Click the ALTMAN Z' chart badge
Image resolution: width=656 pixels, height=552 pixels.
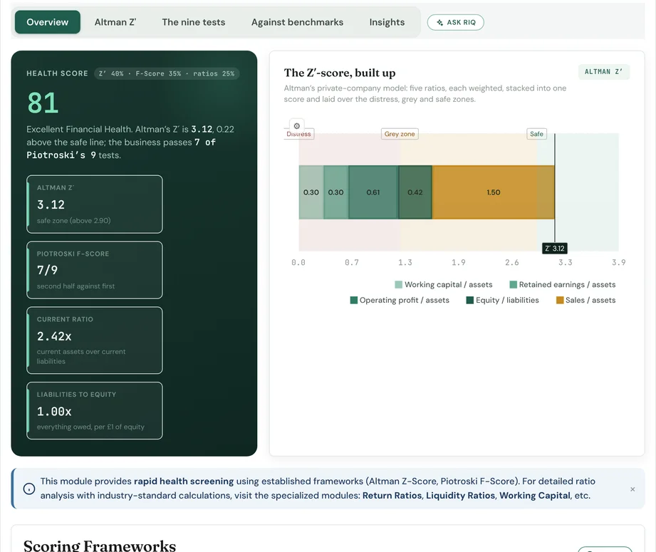click(604, 72)
